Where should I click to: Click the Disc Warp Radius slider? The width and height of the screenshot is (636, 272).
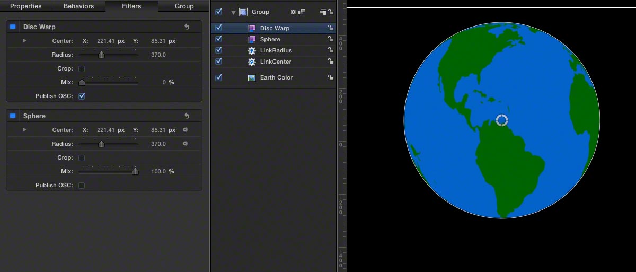[x=108, y=55]
